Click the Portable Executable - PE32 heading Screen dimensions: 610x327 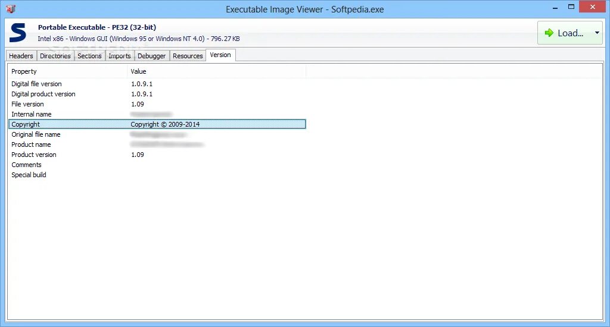click(x=97, y=27)
